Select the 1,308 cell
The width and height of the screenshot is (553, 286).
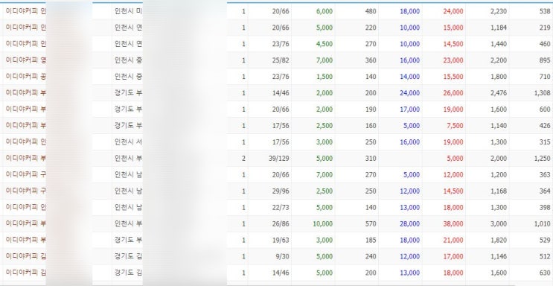coord(543,93)
